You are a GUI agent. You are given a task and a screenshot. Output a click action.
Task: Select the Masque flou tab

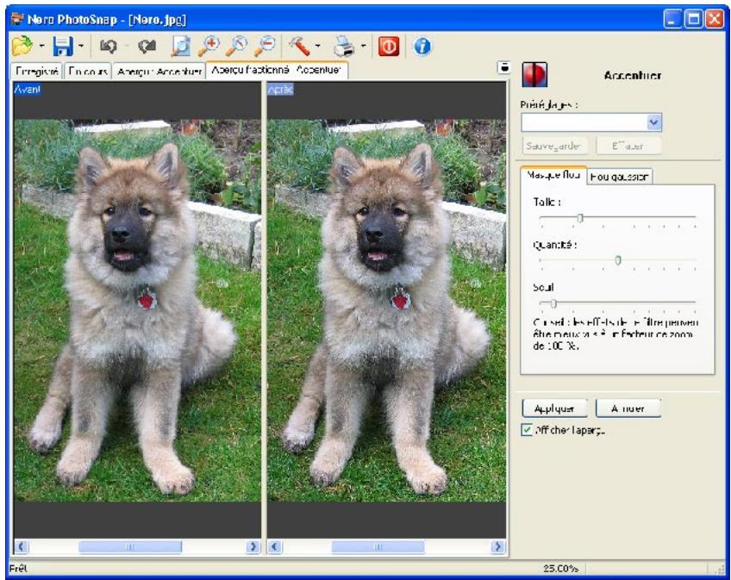pos(553,175)
